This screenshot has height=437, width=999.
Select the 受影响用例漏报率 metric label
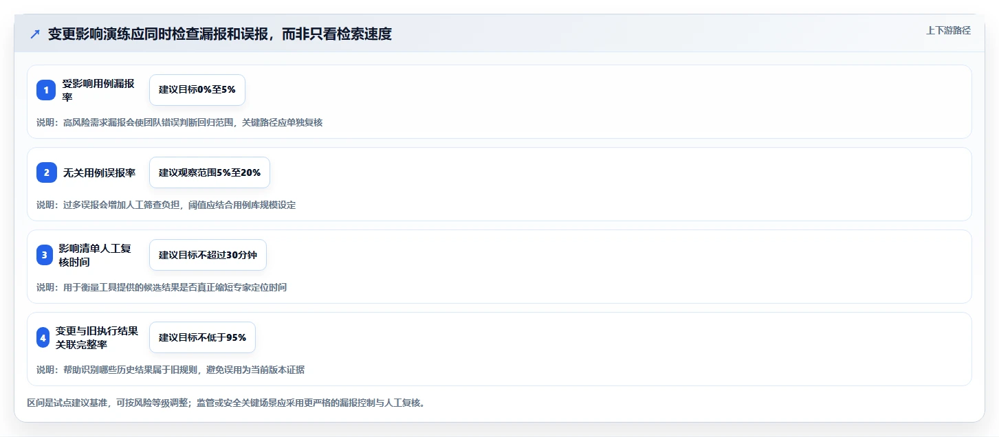[x=98, y=90]
